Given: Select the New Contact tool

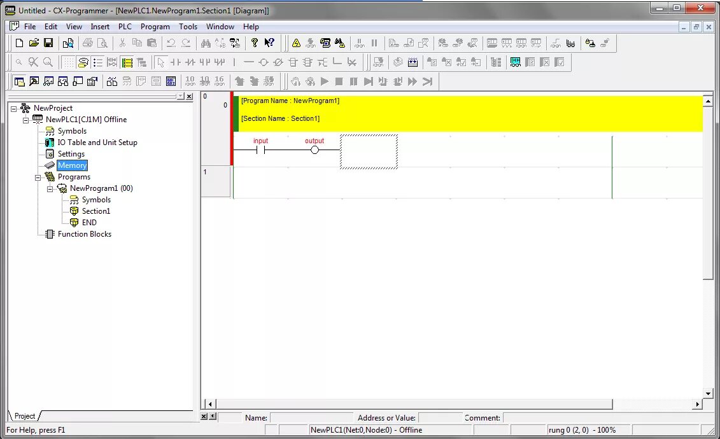Looking at the screenshot, I should coord(176,62).
